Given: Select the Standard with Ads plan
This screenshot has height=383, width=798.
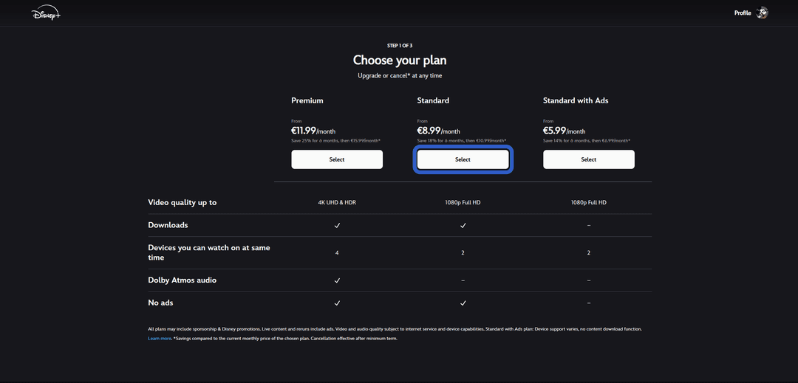Looking at the screenshot, I should tap(589, 159).
